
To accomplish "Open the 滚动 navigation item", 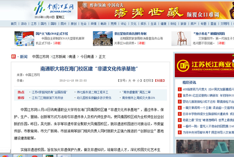I will [x=23, y=24].
